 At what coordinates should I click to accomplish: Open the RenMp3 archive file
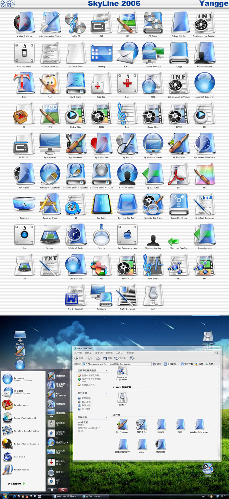pos(122,399)
